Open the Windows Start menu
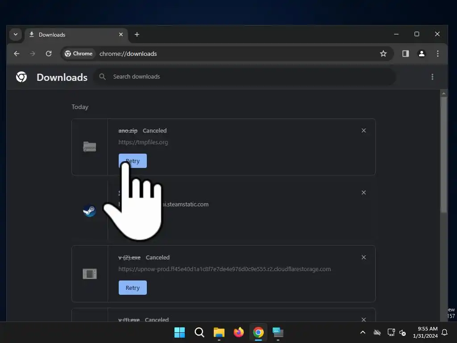Viewport: 457px width, 343px height. [179, 332]
